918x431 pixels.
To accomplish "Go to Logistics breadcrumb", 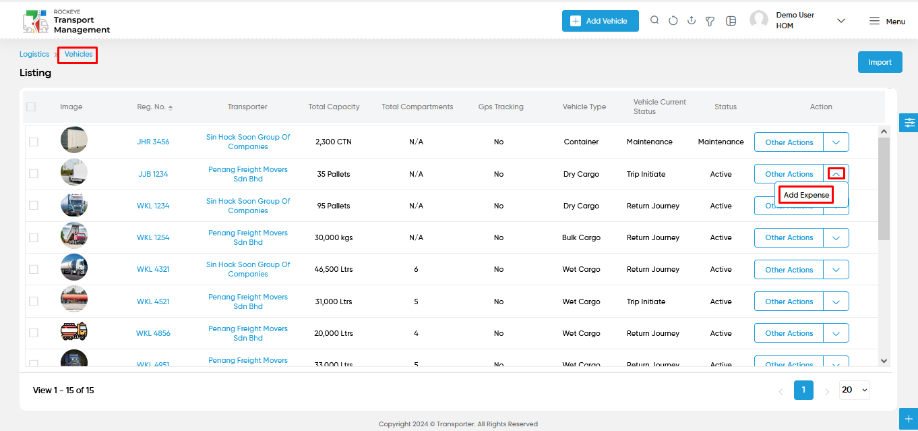I will click(x=34, y=54).
